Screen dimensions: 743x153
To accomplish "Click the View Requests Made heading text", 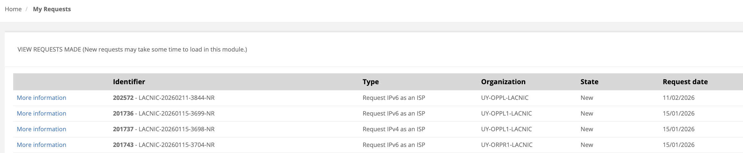I will 132,50.
